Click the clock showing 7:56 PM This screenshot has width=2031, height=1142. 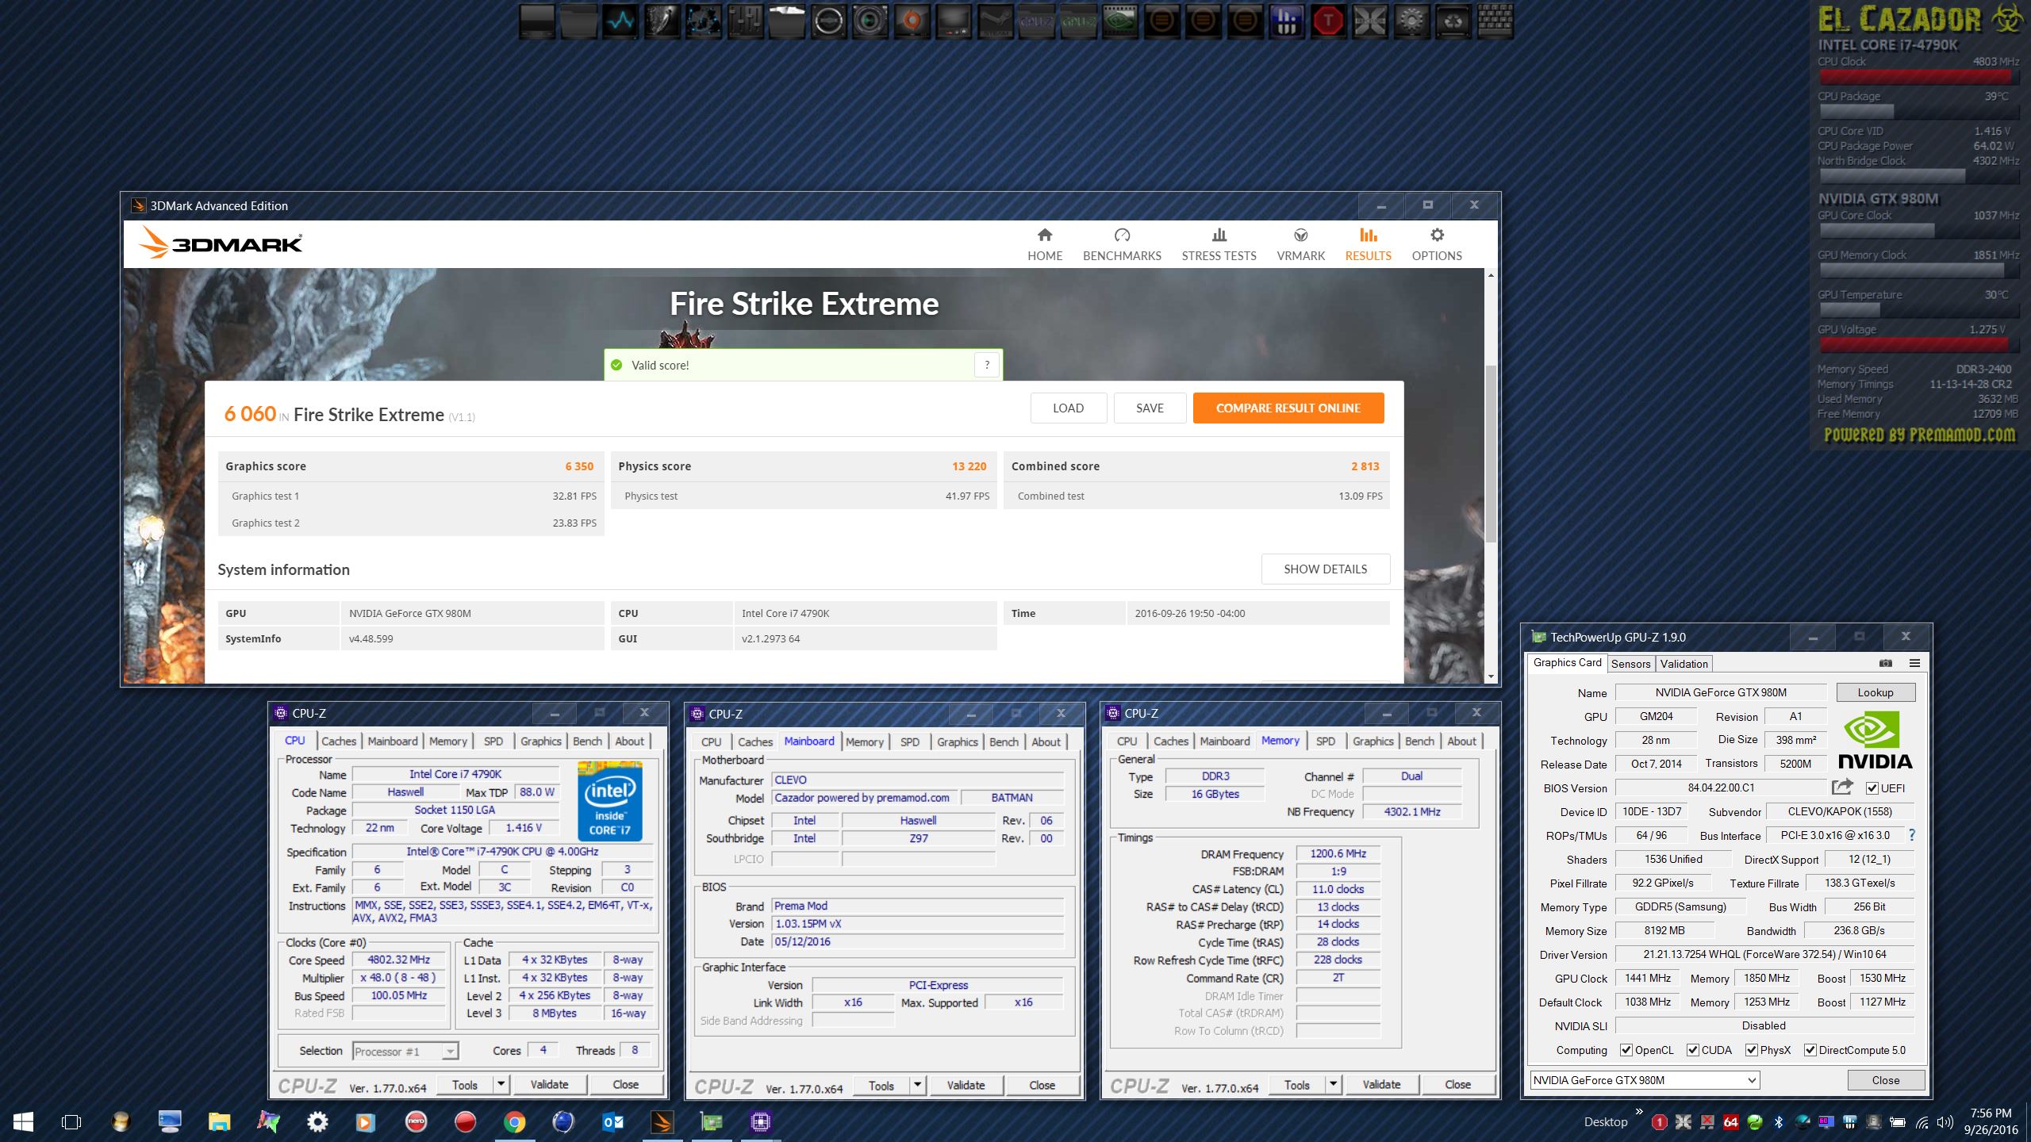pyautogui.click(x=1991, y=1113)
